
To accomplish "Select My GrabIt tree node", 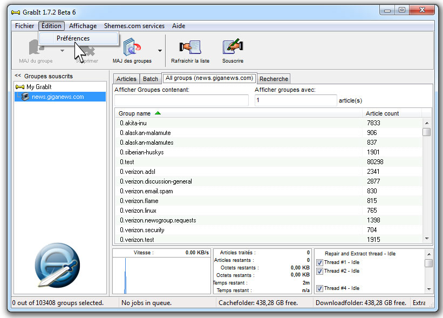I will tap(39, 87).
